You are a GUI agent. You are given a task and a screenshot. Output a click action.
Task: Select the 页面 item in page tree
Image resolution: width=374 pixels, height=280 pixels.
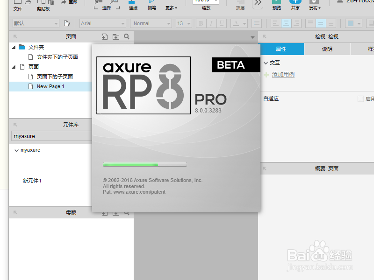click(x=33, y=67)
